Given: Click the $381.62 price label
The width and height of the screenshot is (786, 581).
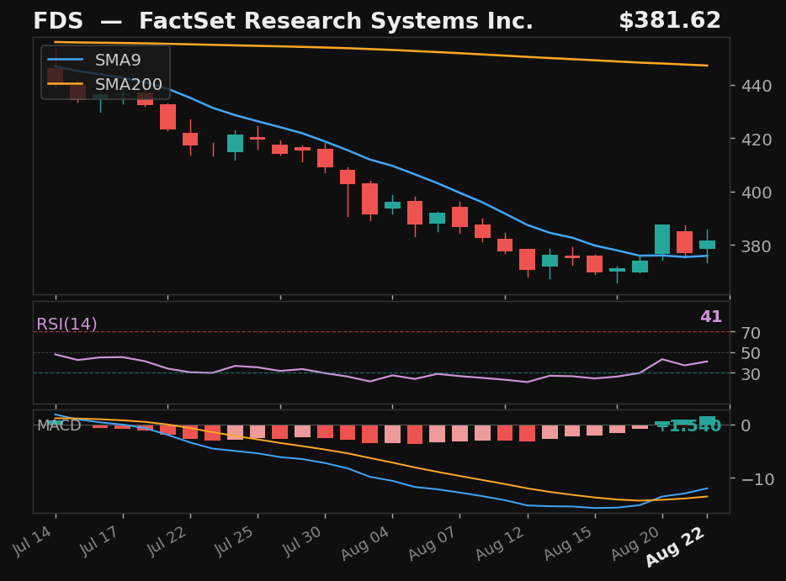Looking at the screenshot, I should (670, 20).
